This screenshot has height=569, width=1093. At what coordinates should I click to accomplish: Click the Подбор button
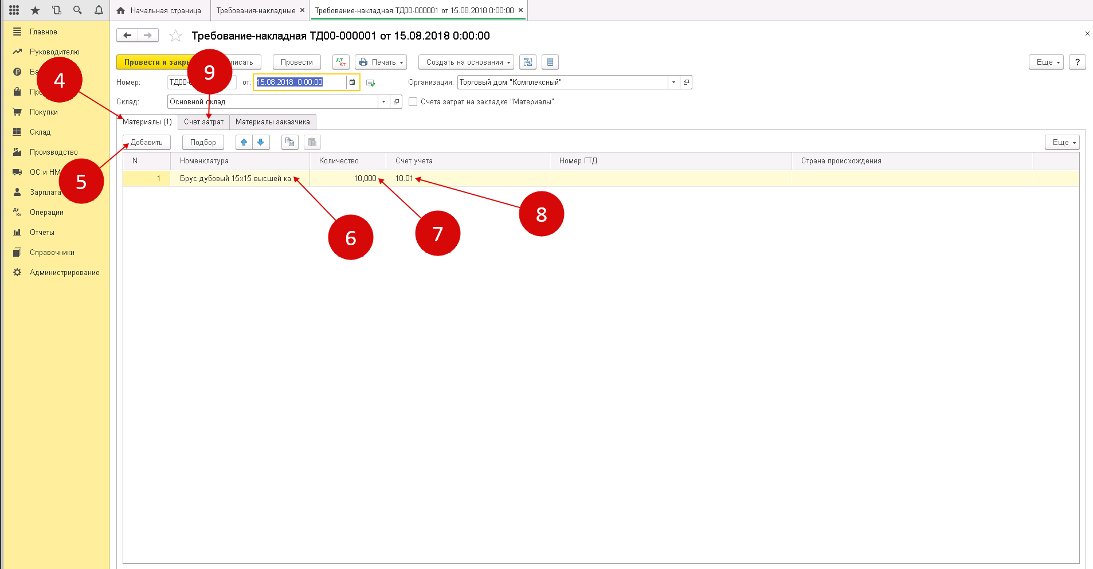click(203, 142)
